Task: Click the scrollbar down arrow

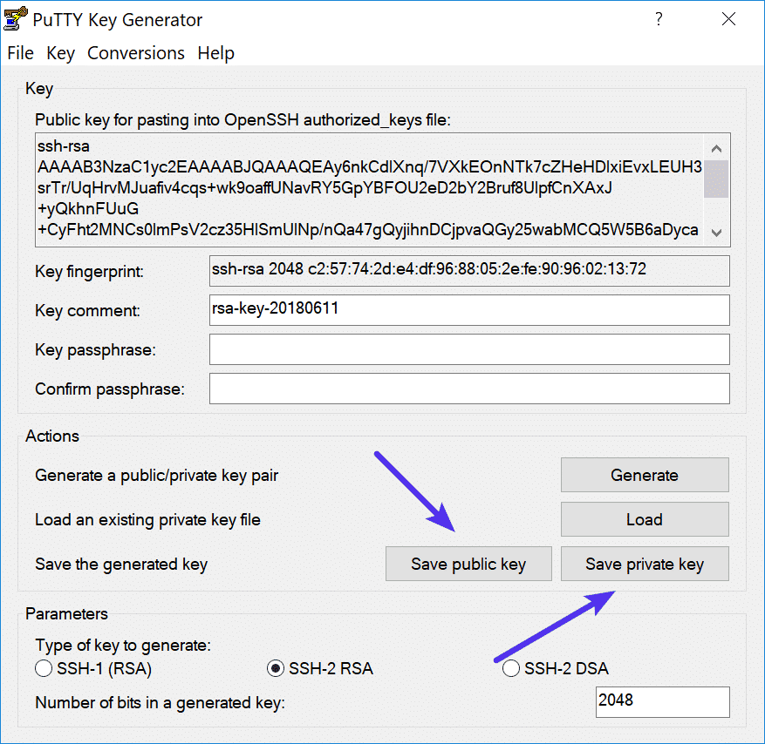Action: click(717, 233)
